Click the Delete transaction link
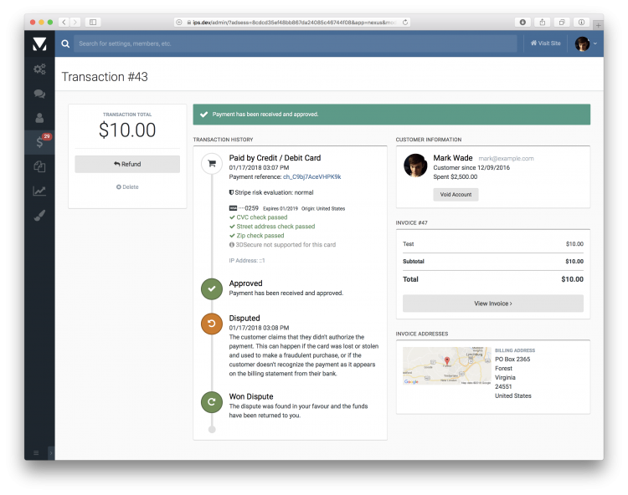The image size is (628, 495). 127,186
